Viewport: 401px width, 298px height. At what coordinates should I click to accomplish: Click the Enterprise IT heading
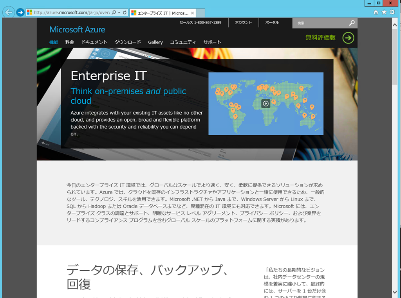tap(109, 76)
